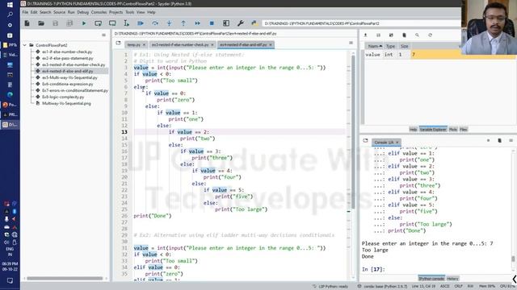Viewport: 517px width, 290px height.
Task: Click the Continue execution double-arrow icon
Action: (x=197, y=23)
